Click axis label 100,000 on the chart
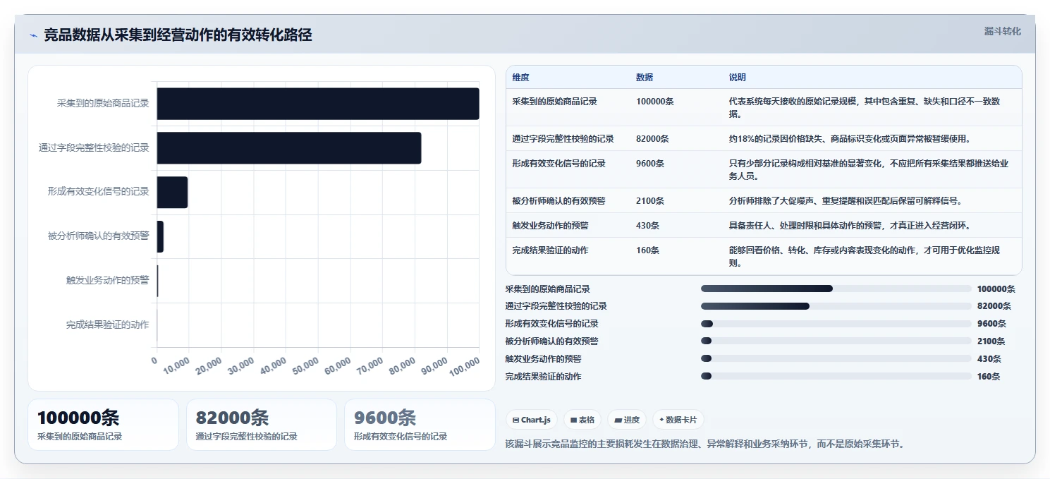This screenshot has width=1050, height=479. tap(465, 365)
